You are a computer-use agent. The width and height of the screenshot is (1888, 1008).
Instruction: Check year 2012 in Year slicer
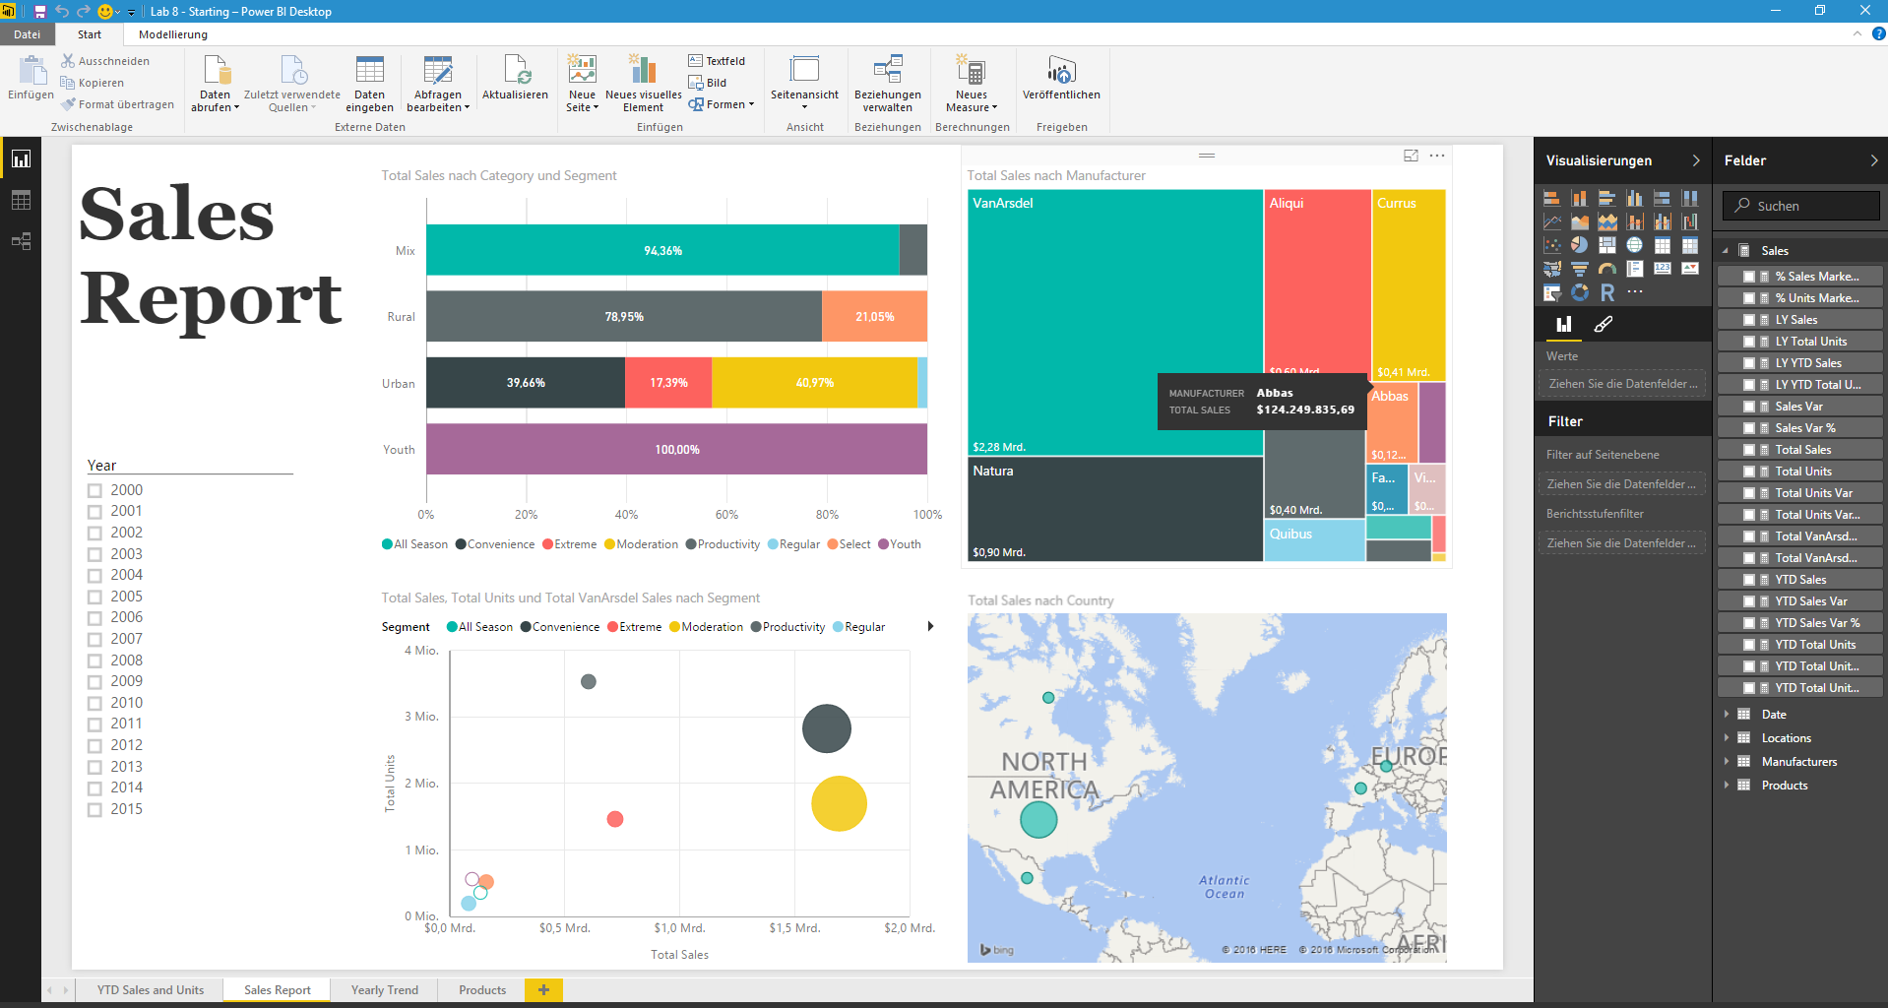pyautogui.click(x=94, y=746)
